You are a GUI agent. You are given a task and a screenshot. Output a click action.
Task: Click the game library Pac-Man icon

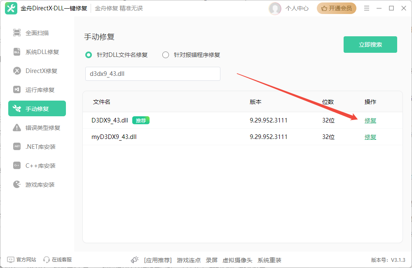point(17,184)
